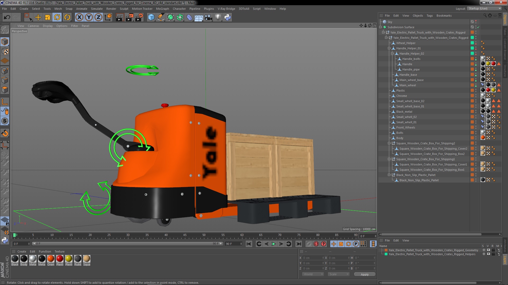Select the Main_wheel object row
The width and height of the screenshot is (508, 285).
pyautogui.click(x=407, y=85)
